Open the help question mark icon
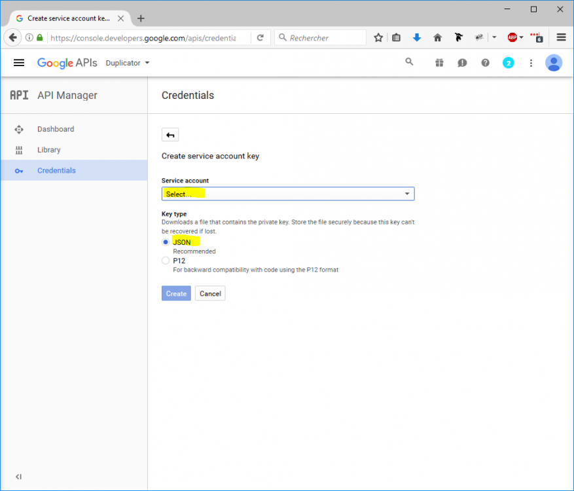Screen dimensions: 574x491 coord(485,63)
